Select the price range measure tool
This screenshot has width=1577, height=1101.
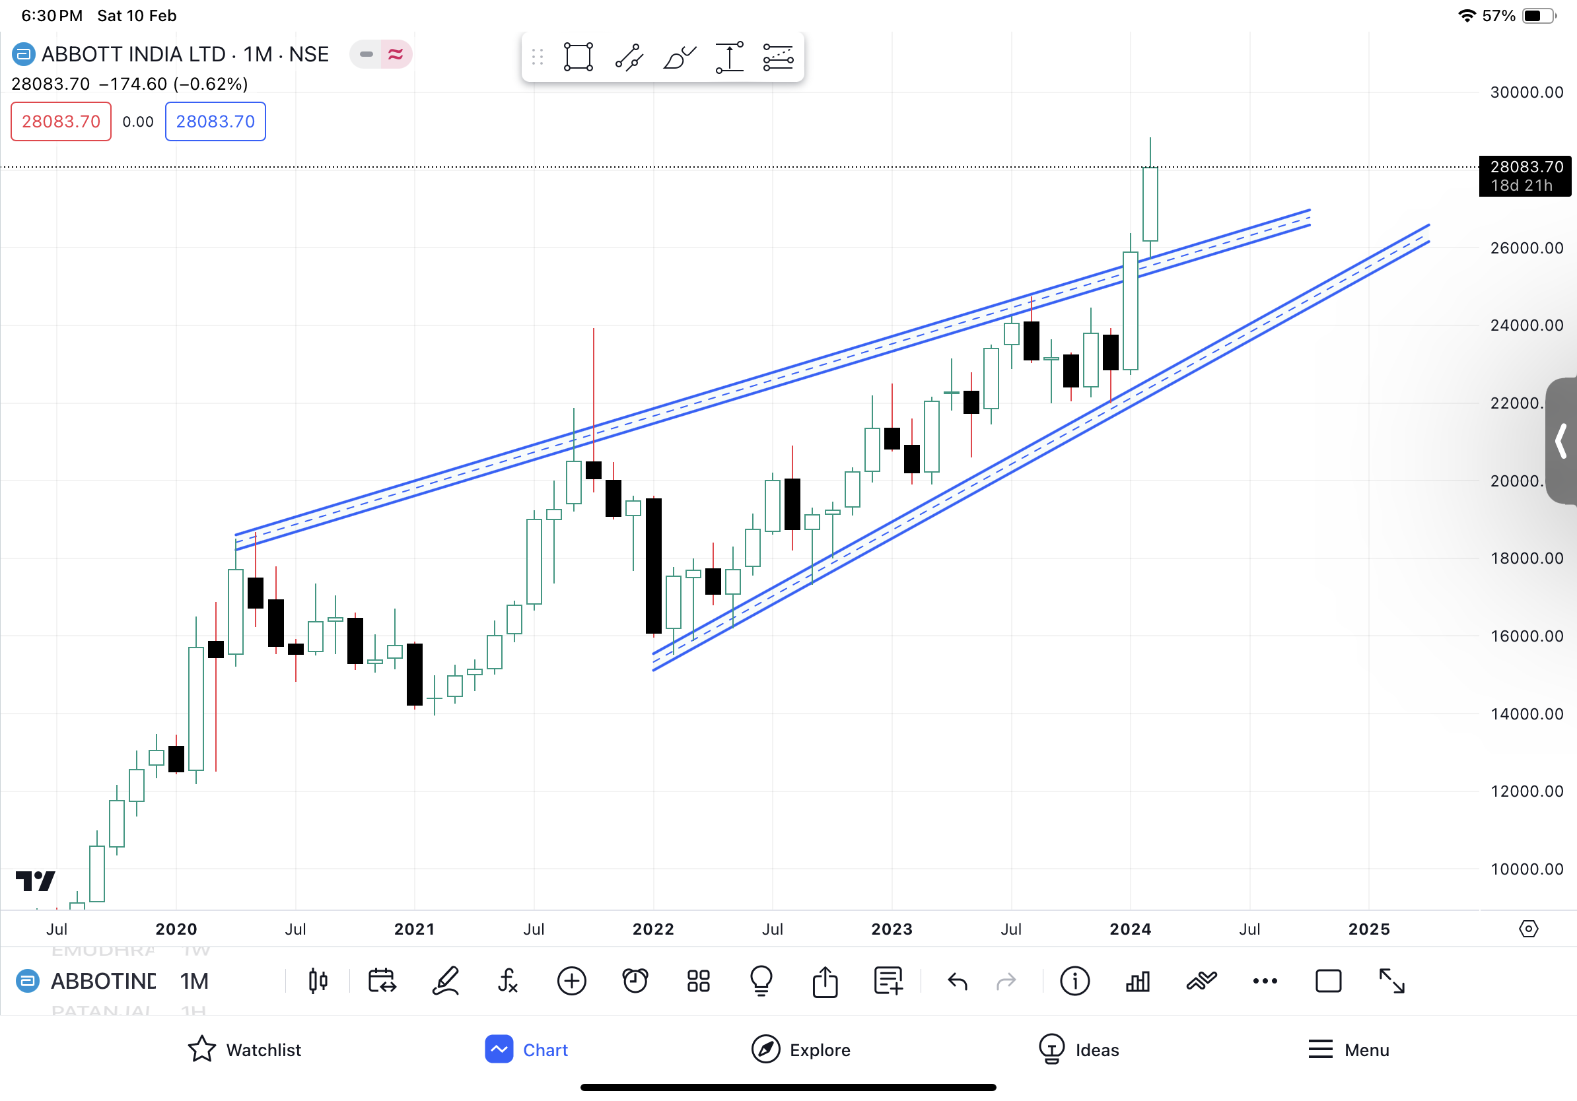pyautogui.click(x=729, y=57)
